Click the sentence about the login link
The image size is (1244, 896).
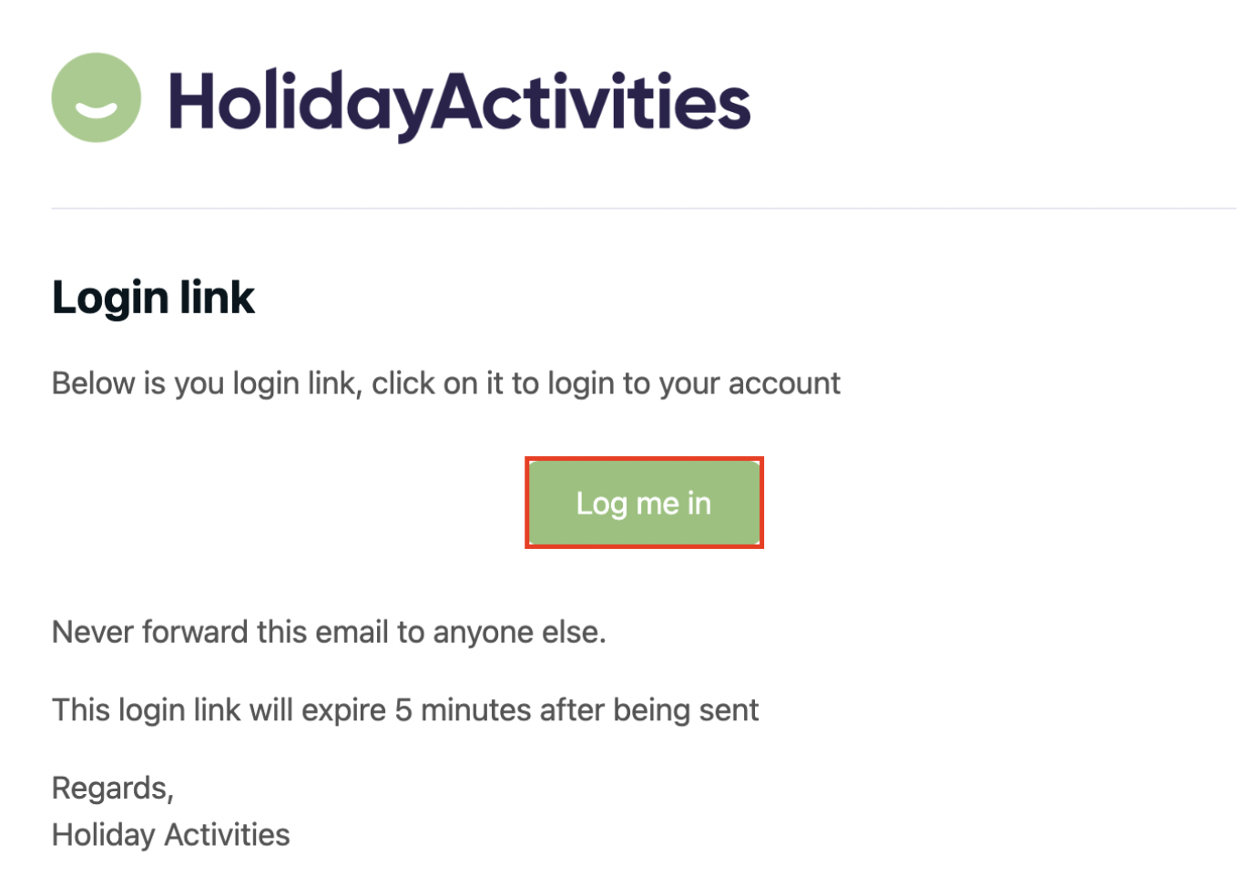(x=445, y=382)
